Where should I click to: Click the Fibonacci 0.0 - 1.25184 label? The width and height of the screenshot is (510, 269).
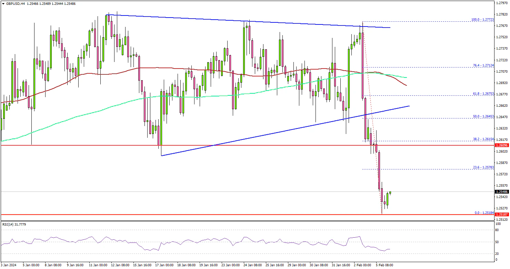tap(484, 213)
